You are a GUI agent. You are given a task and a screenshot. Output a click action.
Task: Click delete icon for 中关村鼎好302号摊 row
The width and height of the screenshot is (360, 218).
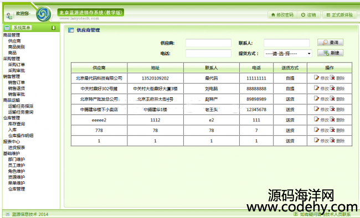coord(332,88)
